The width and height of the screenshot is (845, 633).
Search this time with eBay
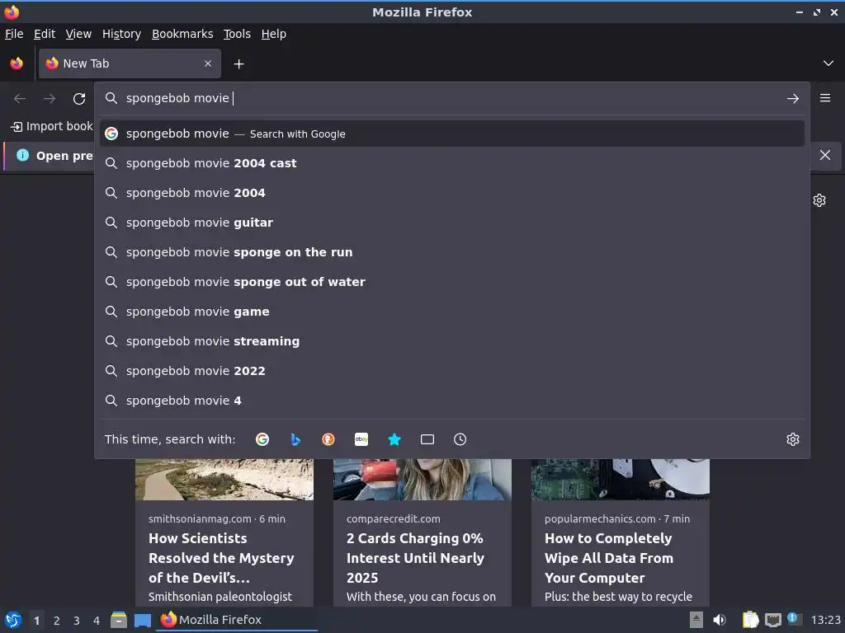(x=361, y=439)
